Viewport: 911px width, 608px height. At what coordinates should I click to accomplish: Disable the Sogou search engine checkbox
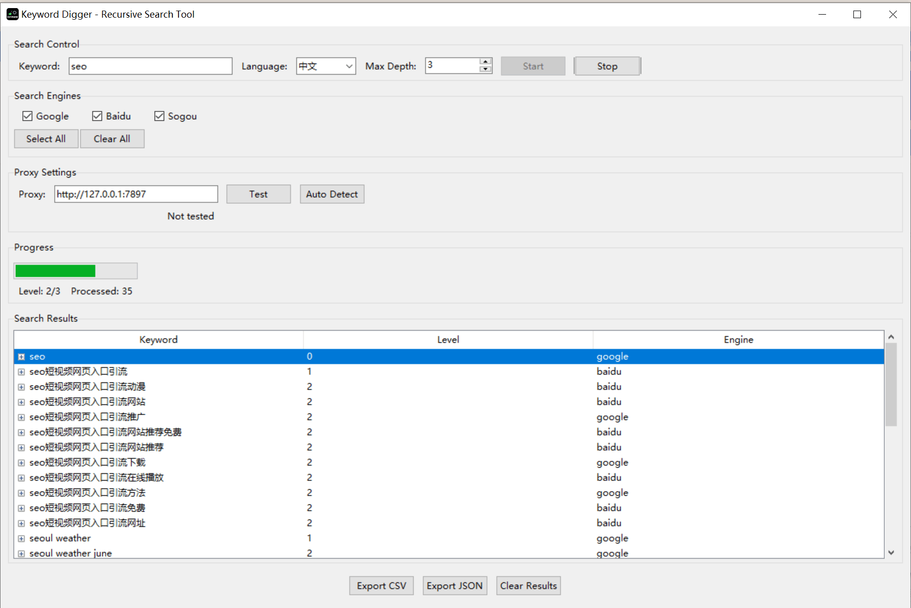[x=159, y=116]
